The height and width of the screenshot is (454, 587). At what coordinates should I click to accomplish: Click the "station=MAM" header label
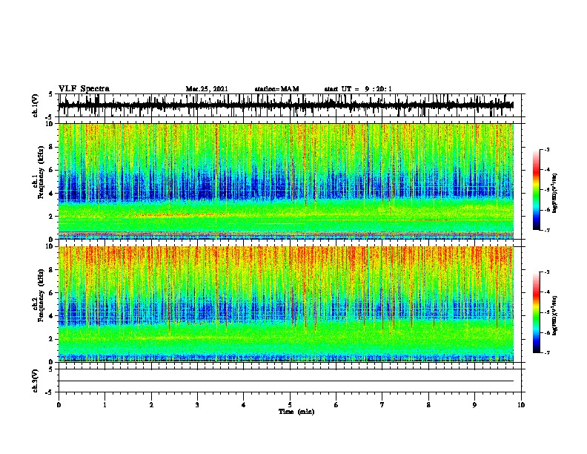point(276,89)
